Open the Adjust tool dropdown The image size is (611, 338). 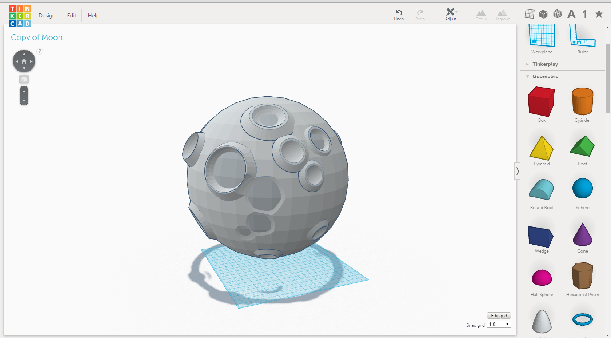tap(451, 15)
